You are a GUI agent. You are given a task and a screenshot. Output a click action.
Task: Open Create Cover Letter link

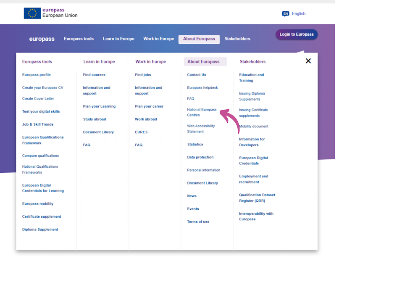click(x=38, y=99)
